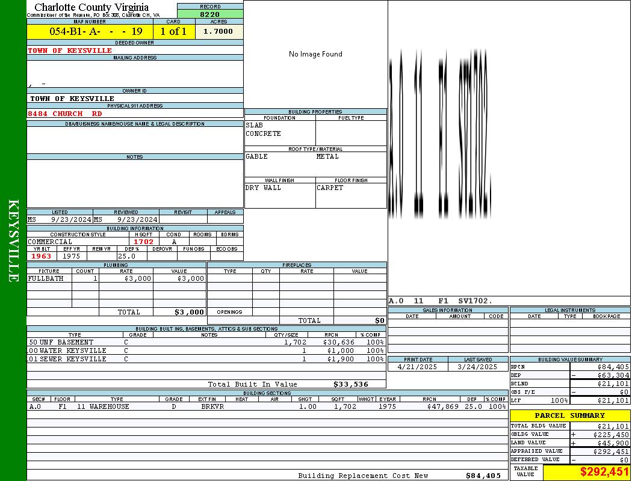
Task: Click the card value 1 of 1
Action: coord(174,31)
